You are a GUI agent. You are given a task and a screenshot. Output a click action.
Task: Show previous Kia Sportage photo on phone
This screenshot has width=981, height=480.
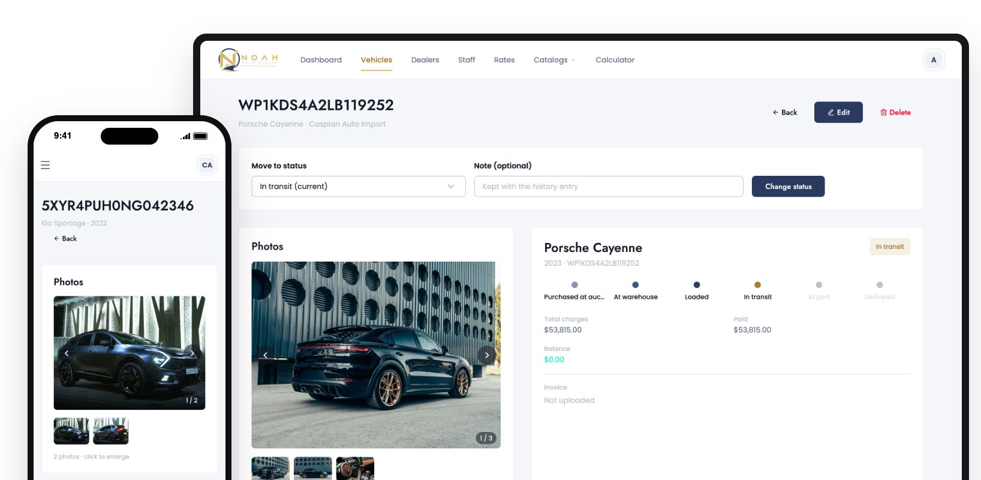(x=67, y=353)
